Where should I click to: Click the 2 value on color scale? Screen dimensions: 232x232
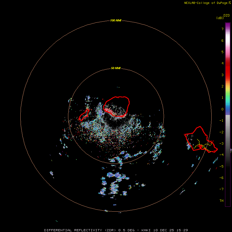coord(222,86)
